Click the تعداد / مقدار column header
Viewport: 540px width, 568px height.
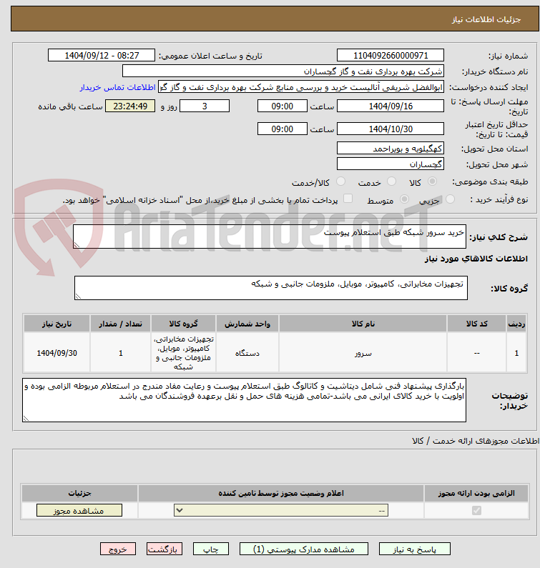pyautogui.click(x=120, y=324)
